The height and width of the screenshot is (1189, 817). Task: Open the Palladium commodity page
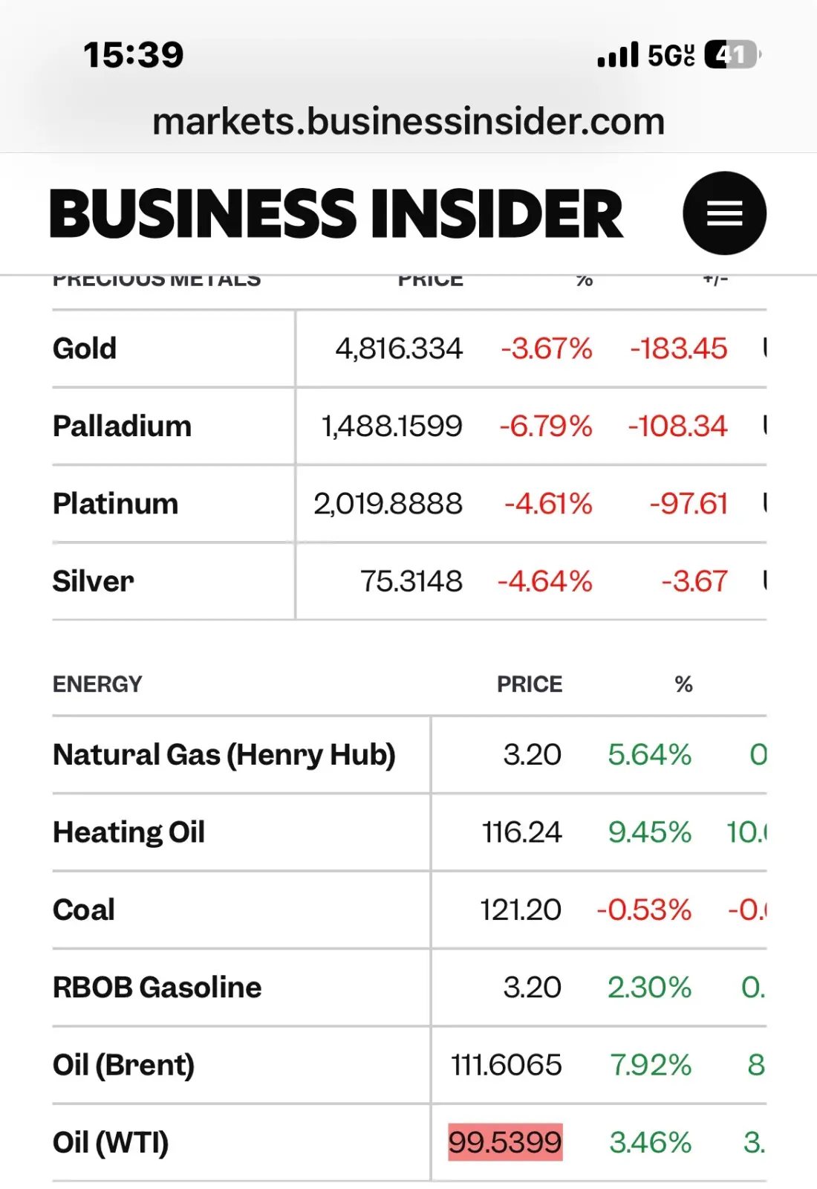[122, 427]
